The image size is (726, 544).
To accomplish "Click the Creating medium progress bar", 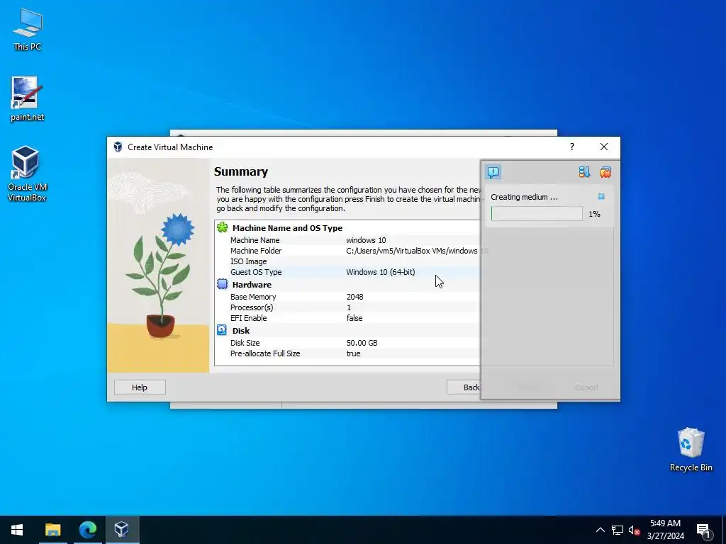I will 537,214.
